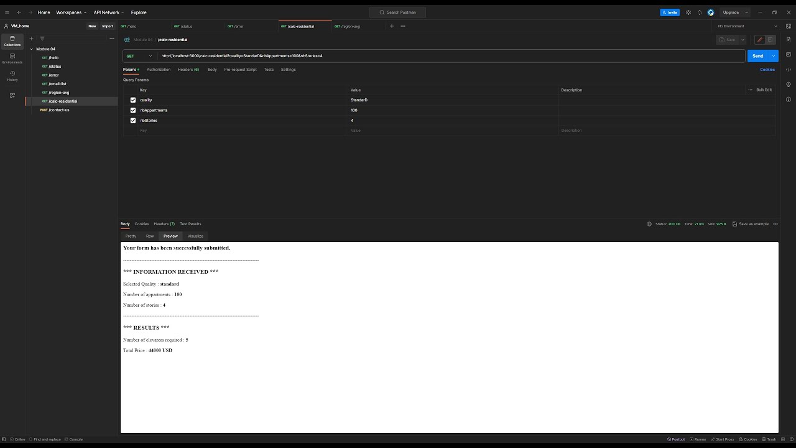Open tab overflow three-dot menu

coord(403,26)
